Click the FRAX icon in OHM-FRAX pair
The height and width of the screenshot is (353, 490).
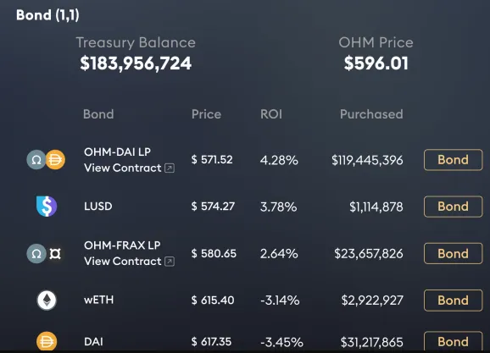click(55, 254)
